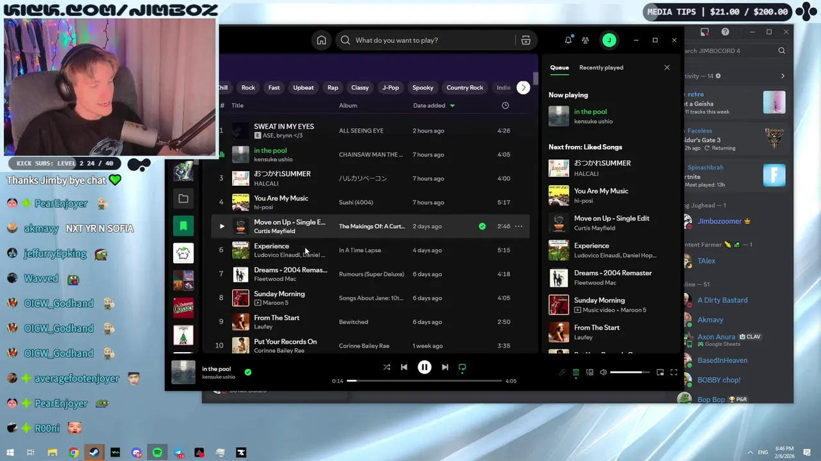The height and width of the screenshot is (461, 821).
Task: Toggle shuffle in Spotify player
Action: (387, 367)
